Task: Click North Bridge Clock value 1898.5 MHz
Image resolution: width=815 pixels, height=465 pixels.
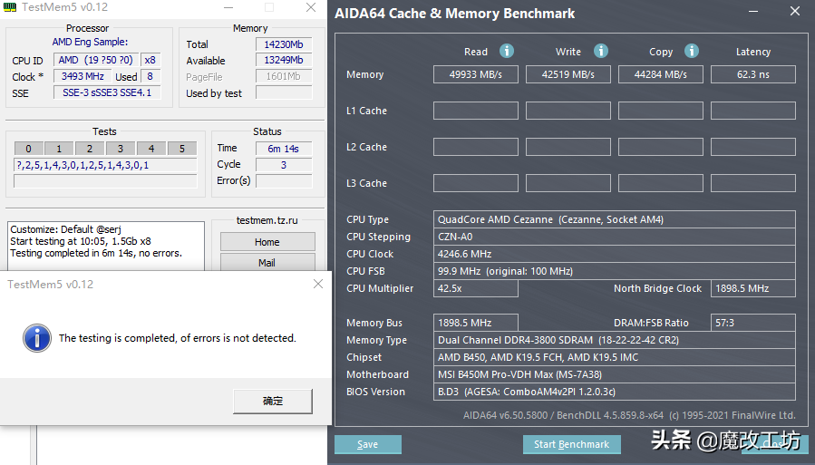Action: pyautogui.click(x=753, y=288)
